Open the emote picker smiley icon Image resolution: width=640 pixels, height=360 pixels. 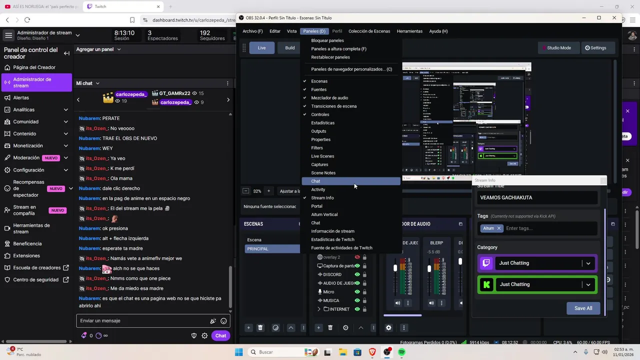[223, 321]
